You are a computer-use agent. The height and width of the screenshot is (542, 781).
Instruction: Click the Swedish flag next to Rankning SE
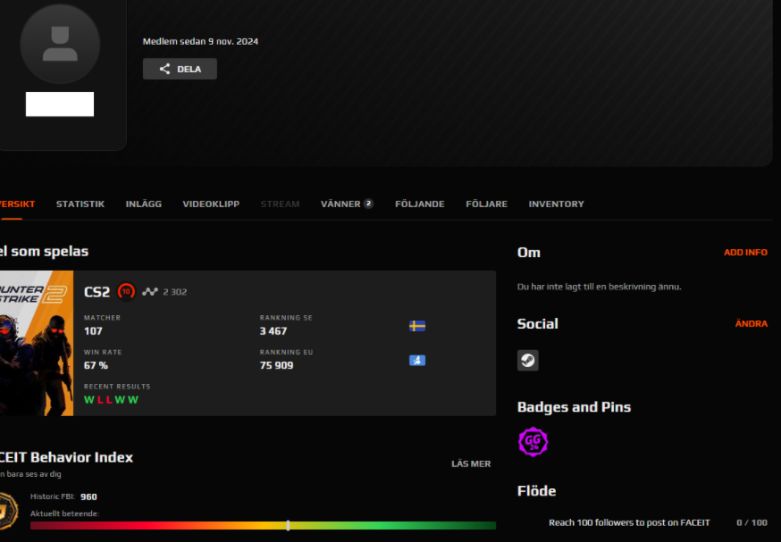[x=417, y=326]
